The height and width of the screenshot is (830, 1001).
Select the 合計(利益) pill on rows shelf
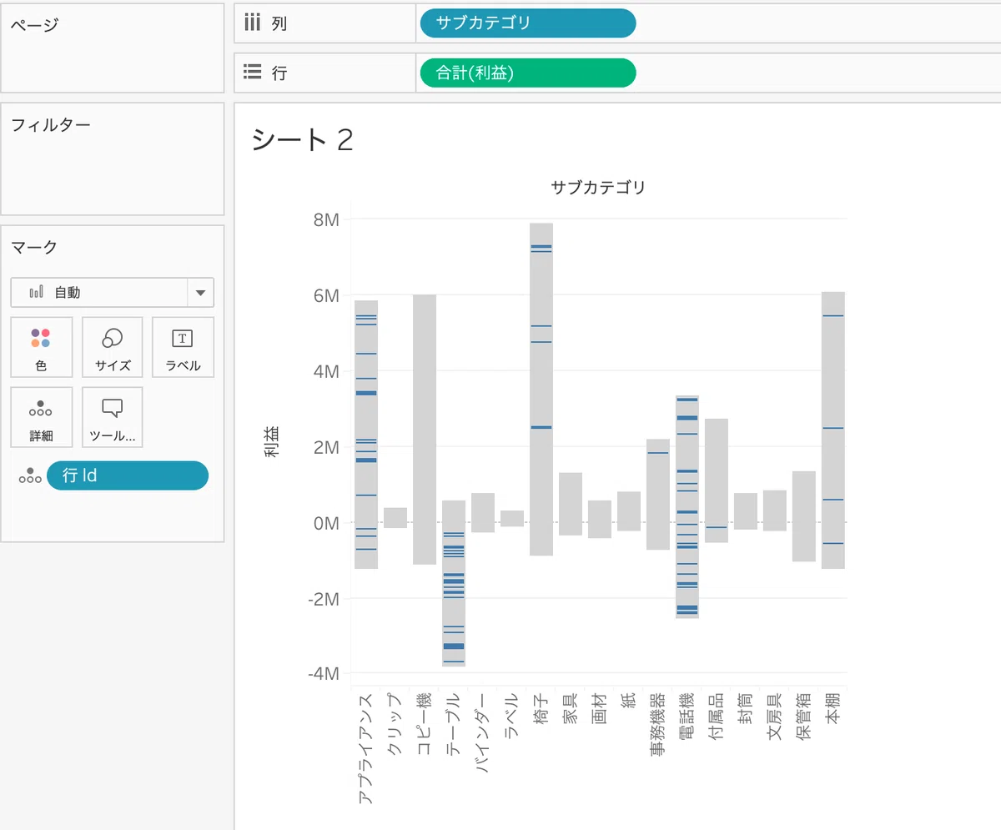point(528,73)
